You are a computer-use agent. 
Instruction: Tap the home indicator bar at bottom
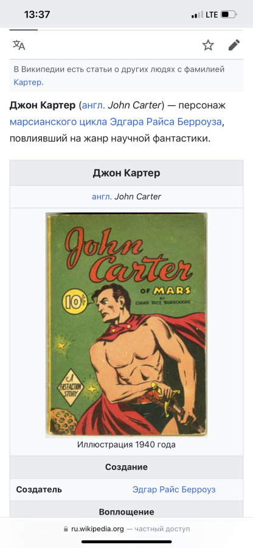pyautogui.click(x=126, y=542)
